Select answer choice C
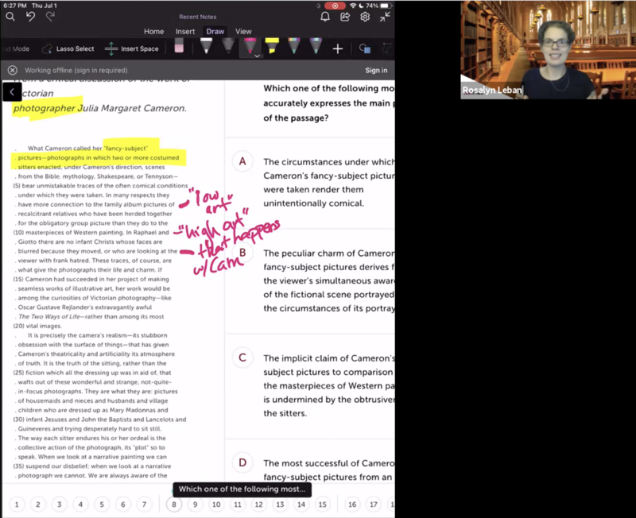This screenshot has width=636, height=518. pyautogui.click(x=242, y=358)
